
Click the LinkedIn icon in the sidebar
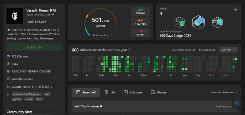[x=8, y=86]
